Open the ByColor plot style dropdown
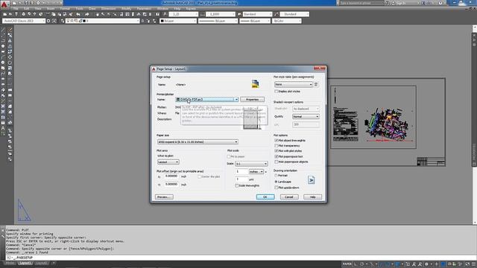Image resolution: width=477 pixels, height=268 pixels. [286, 21]
